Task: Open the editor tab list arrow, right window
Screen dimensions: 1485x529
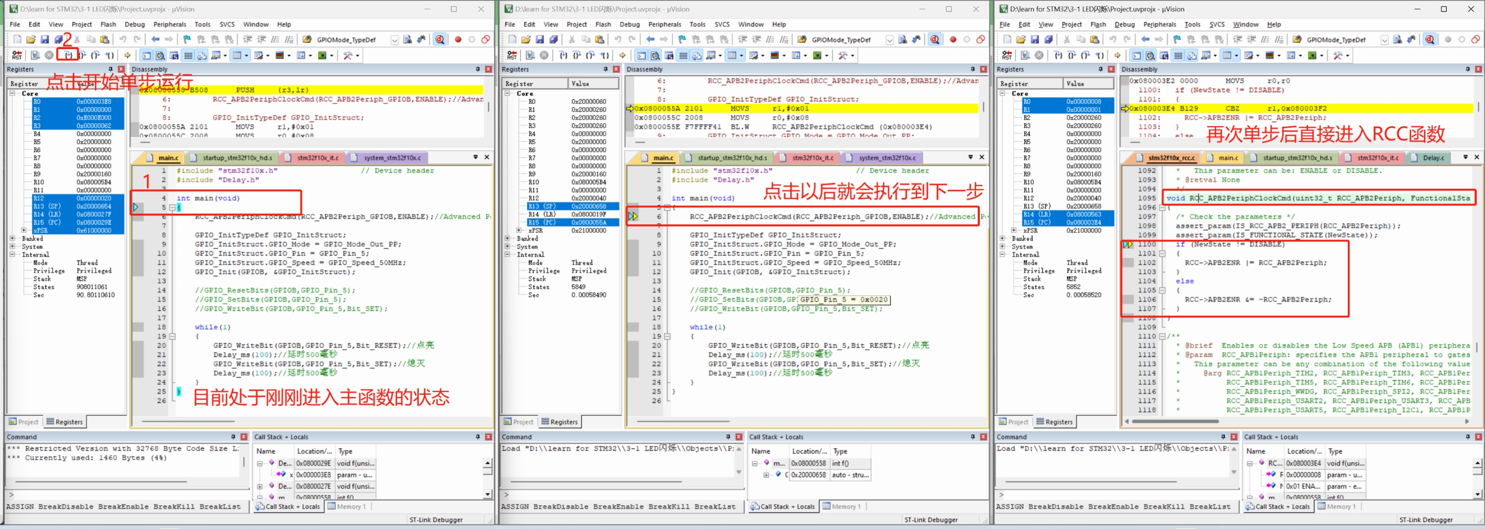Action: (x=1465, y=157)
